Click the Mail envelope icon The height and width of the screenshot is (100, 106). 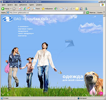(61, 9)
